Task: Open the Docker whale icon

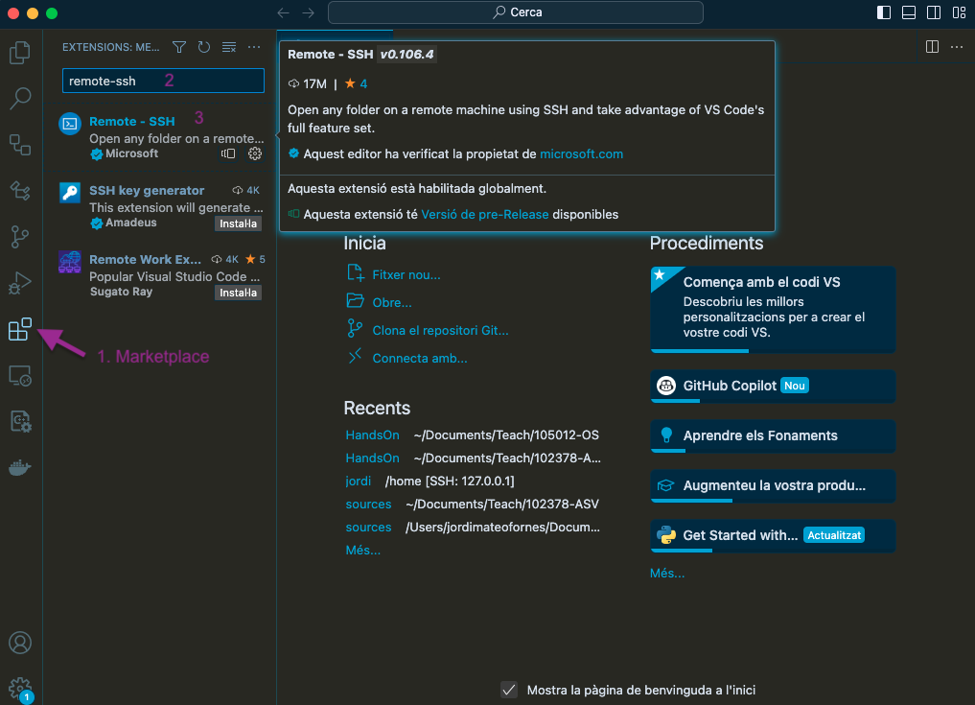Action: [x=20, y=467]
